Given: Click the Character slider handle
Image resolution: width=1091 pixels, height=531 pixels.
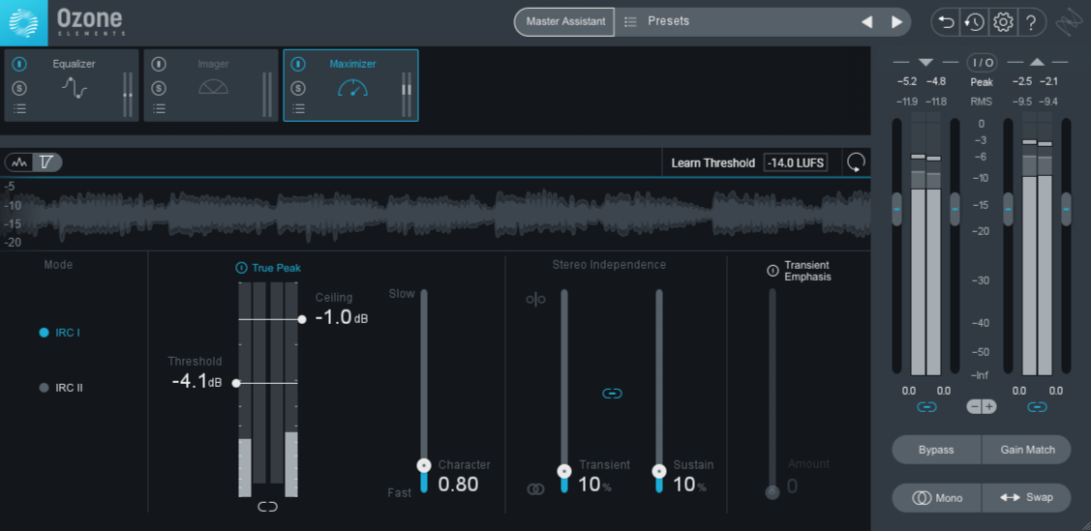Looking at the screenshot, I should coord(424,465).
